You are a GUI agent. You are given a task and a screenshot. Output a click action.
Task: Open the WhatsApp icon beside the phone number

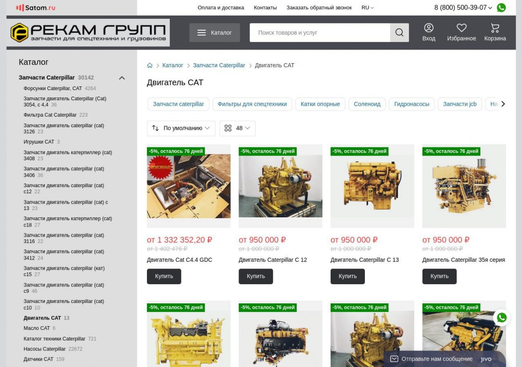501,8
